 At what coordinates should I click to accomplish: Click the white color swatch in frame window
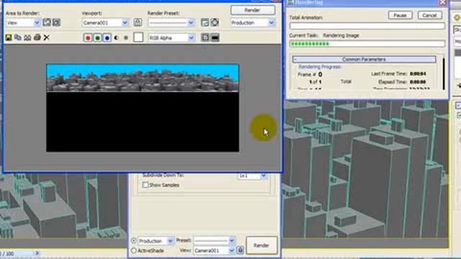[x=138, y=37]
